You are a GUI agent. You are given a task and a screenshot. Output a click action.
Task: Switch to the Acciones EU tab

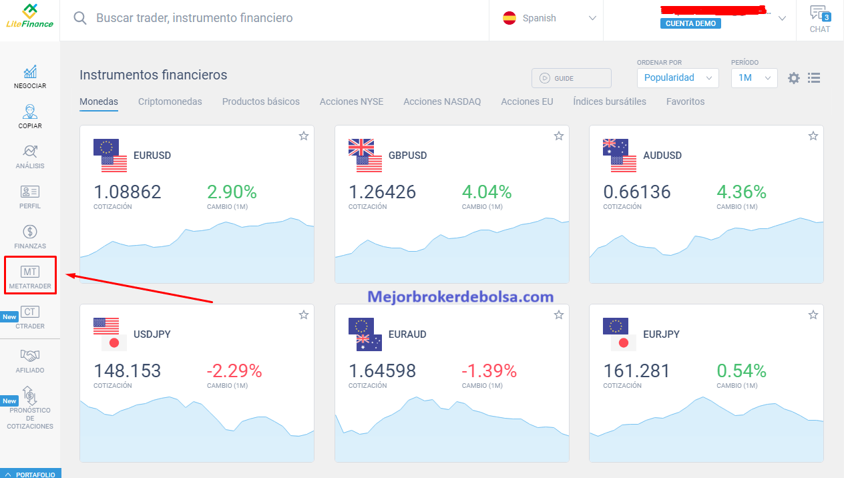click(x=527, y=101)
